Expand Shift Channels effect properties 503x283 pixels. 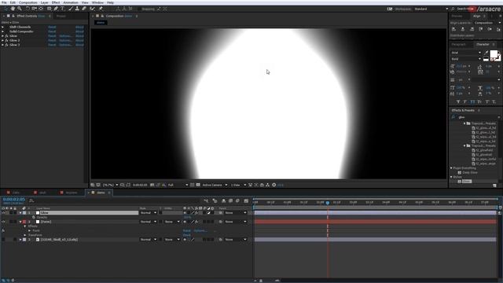pyautogui.click(x=2, y=27)
